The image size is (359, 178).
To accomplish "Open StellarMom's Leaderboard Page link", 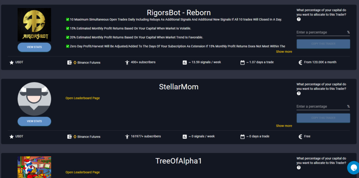I will [x=82, y=98].
